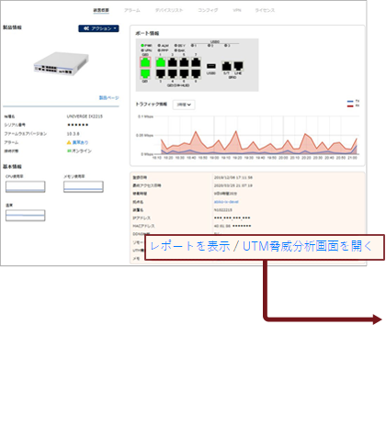Screen dimensions: 386x436
Task: Select green switch port 1 icon
Action: 161,62
